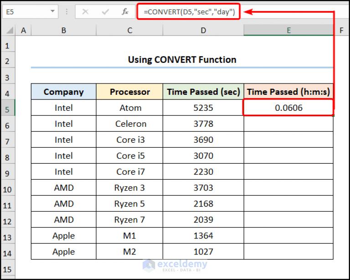The height and width of the screenshot is (280, 350).
Task: Select the 'Celeron' processor cell
Action: [130, 124]
